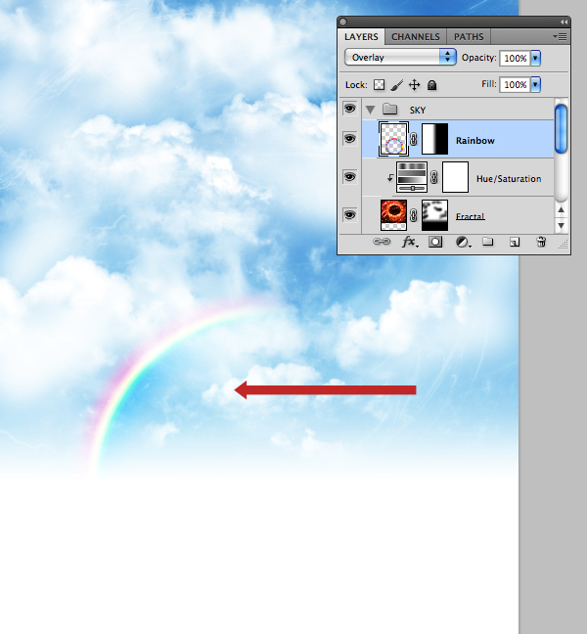Create new fill or adjustment layer

coord(463,242)
